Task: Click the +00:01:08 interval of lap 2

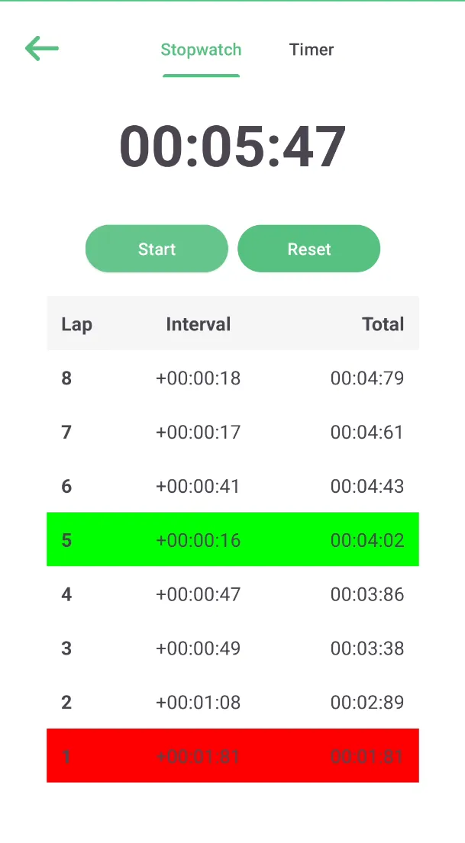Action: (x=198, y=702)
